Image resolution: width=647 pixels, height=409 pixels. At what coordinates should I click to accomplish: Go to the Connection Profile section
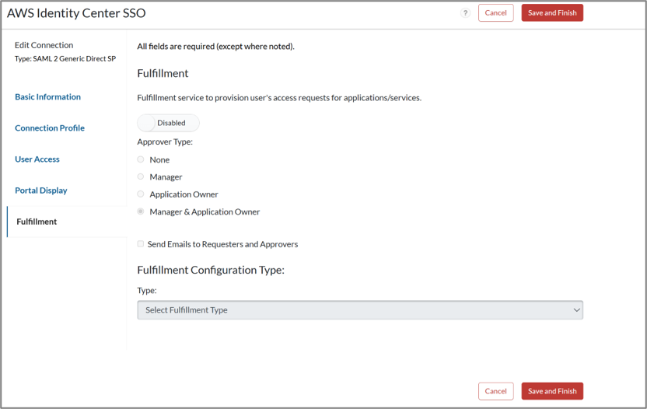point(50,128)
